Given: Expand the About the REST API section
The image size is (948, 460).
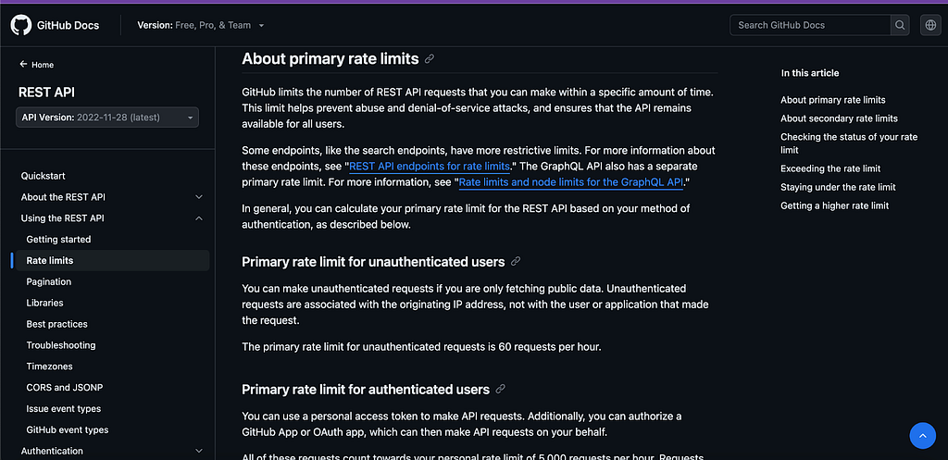Looking at the screenshot, I should [x=112, y=197].
